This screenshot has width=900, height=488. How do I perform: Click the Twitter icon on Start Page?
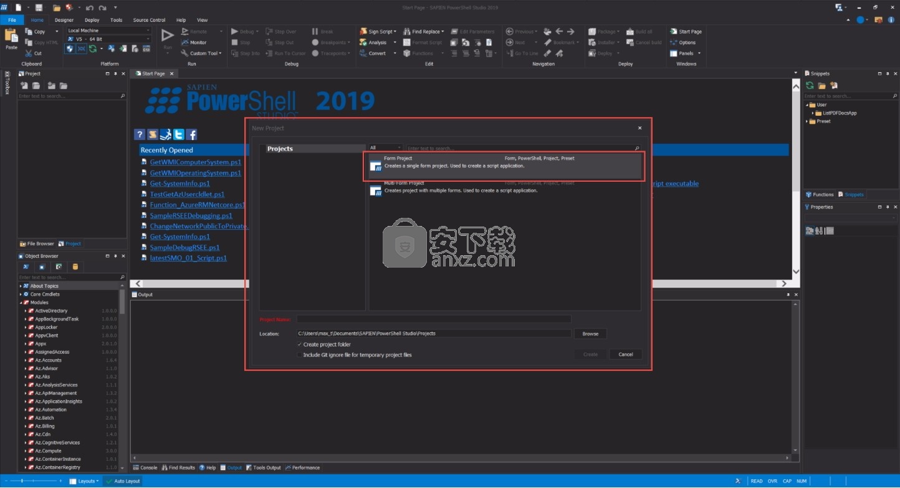(x=179, y=134)
